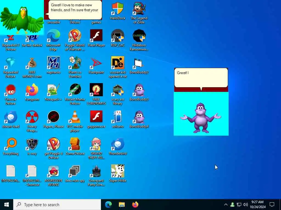Open Firefox from the taskbar
Viewport: 281px width, 210px height.
coord(135,205)
